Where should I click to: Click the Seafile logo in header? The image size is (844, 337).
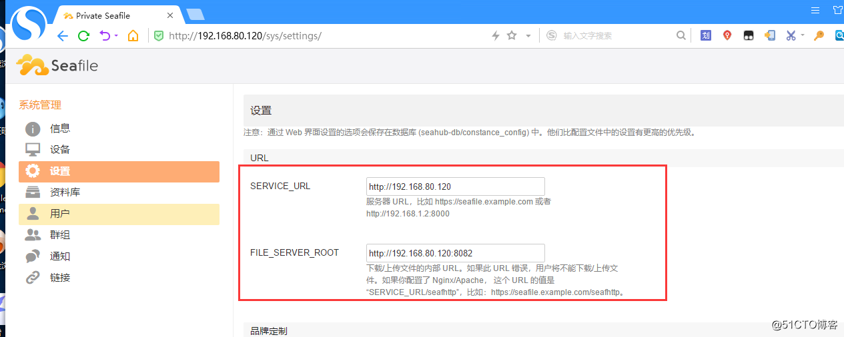tap(58, 65)
